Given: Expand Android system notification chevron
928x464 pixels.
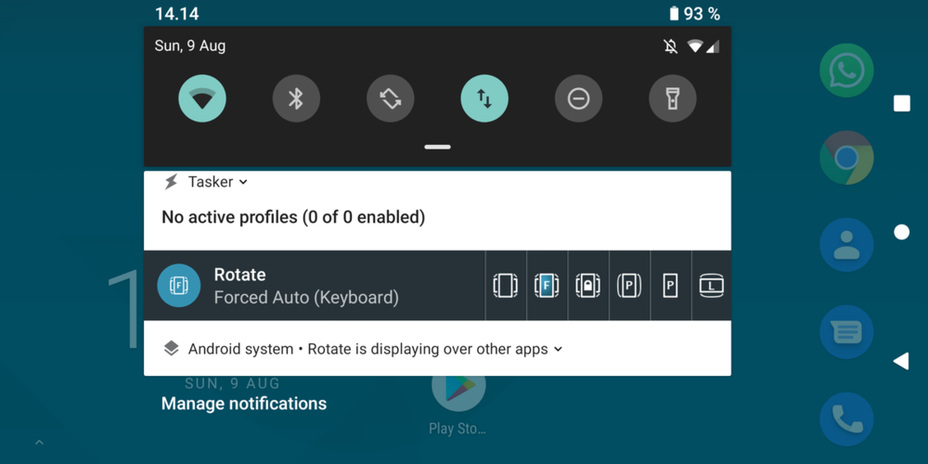Looking at the screenshot, I should (558, 350).
